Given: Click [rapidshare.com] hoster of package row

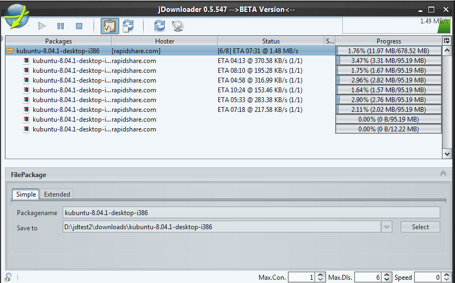Looking at the screenshot, I should (136, 51).
